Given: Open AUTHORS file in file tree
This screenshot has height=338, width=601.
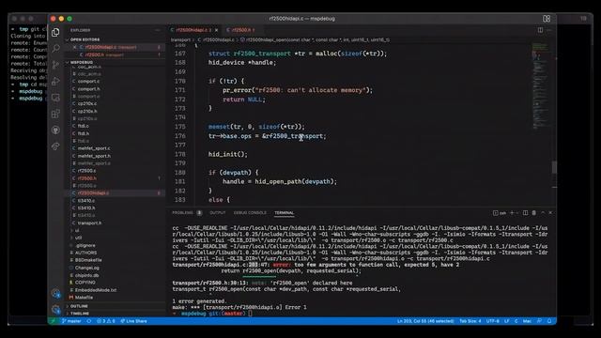Looking at the screenshot, I should pyautogui.click(x=85, y=253).
